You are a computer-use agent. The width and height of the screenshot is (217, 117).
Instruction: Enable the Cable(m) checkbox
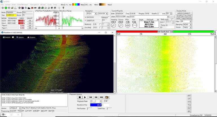click(108, 17)
